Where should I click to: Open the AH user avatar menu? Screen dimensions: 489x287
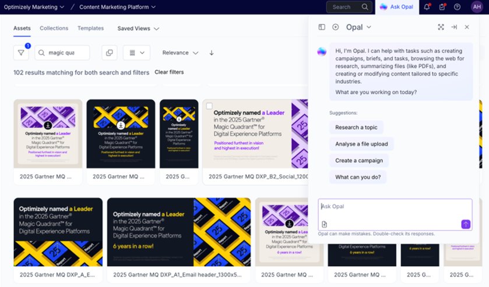477,7
